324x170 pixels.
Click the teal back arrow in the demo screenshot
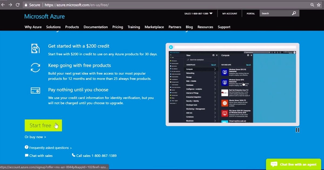point(170,47)
